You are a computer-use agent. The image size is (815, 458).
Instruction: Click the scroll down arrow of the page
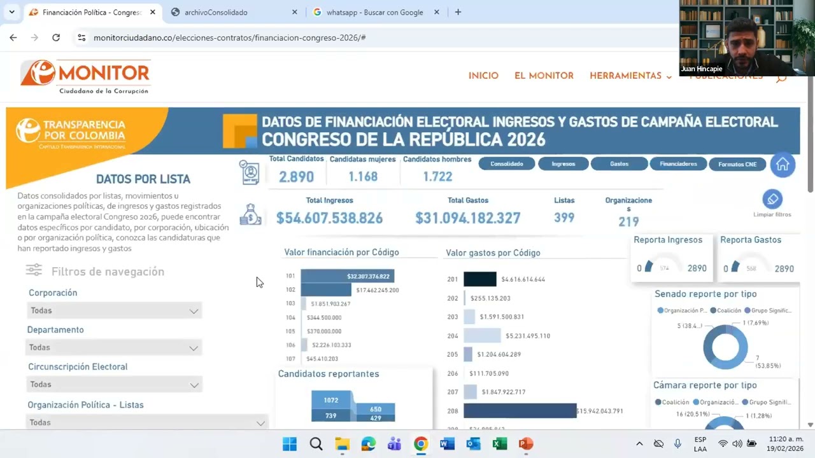coord(811,424)
